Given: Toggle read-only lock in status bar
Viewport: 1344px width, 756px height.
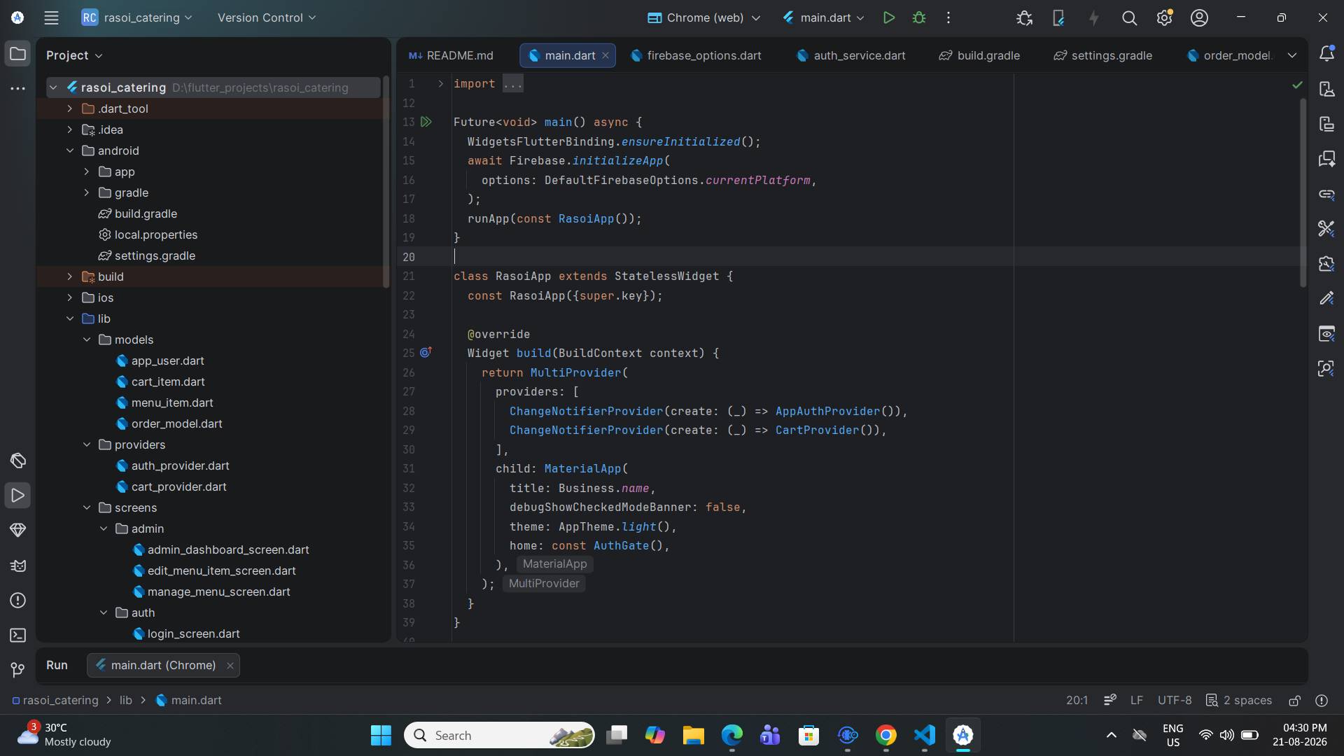Looking at the screenshot, I should [x=1295, y=701].
